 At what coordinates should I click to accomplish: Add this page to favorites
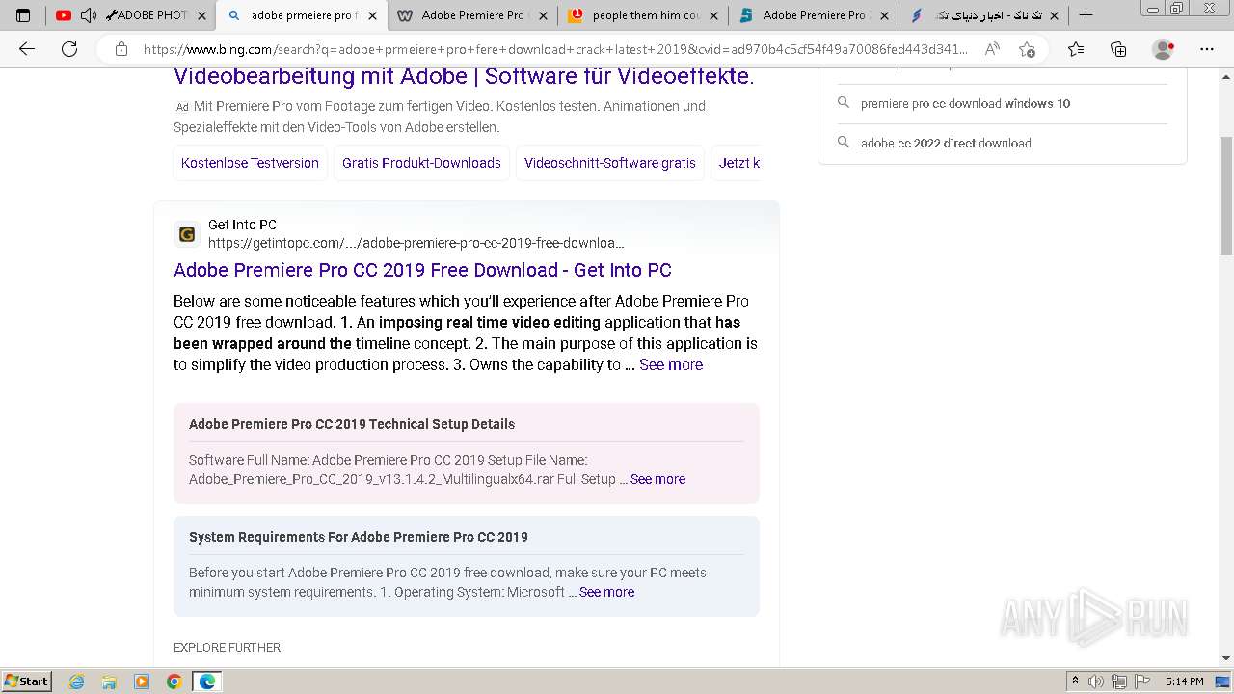[1027, 49]
